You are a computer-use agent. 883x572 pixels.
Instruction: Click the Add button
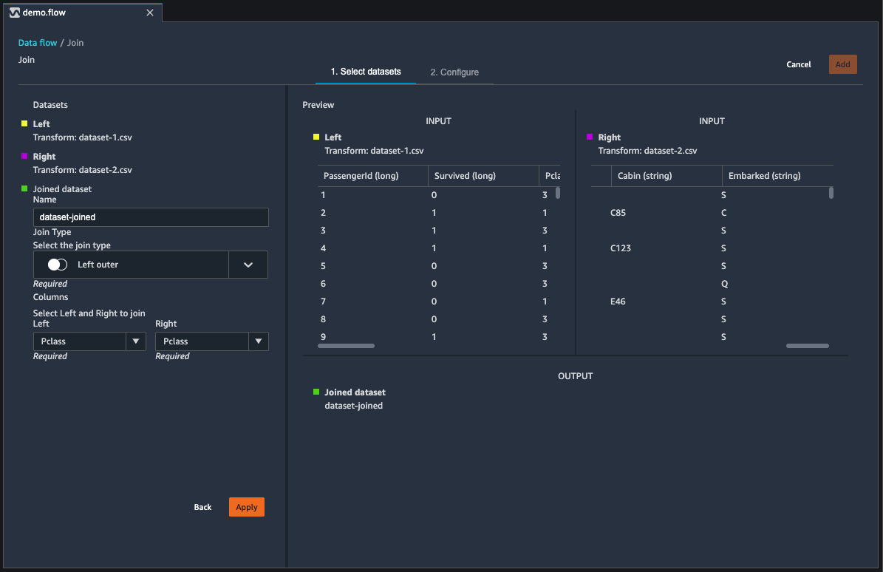[x=842, y=64]
